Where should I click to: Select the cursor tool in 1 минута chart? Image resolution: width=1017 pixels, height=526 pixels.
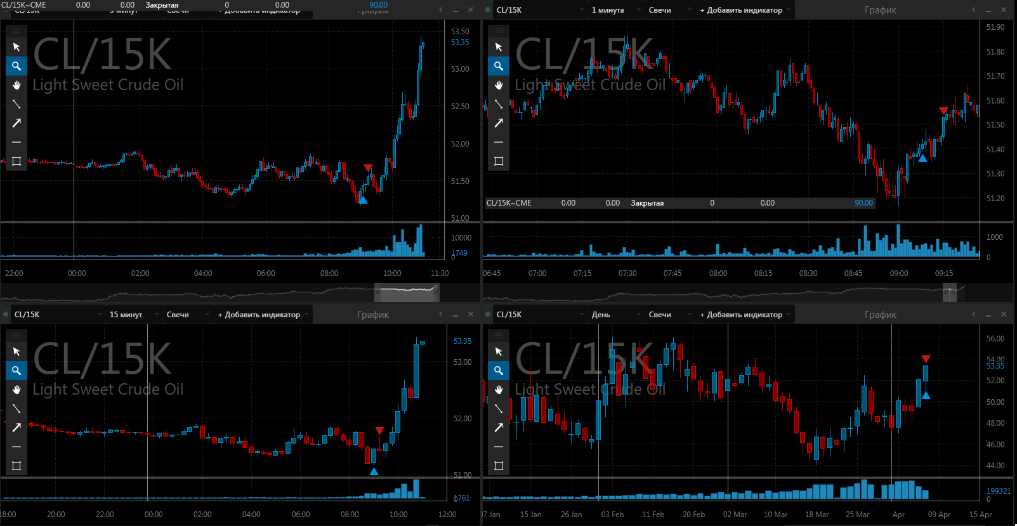click(499, 47)
